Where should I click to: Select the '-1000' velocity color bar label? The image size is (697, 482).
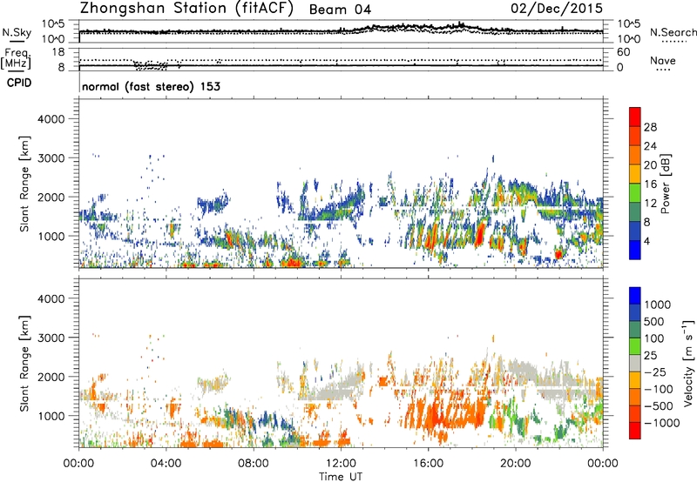coord(661,423)
